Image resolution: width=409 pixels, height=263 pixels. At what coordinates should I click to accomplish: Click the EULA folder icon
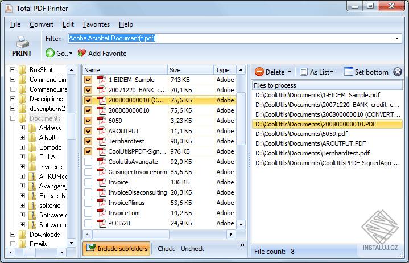click(x=32, y=157)
